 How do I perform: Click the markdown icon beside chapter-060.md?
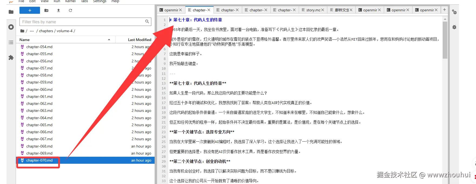[22, 89]
